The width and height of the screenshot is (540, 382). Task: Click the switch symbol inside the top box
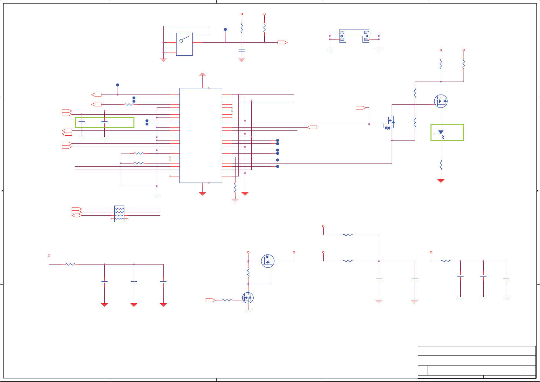[x=184, y=39]
